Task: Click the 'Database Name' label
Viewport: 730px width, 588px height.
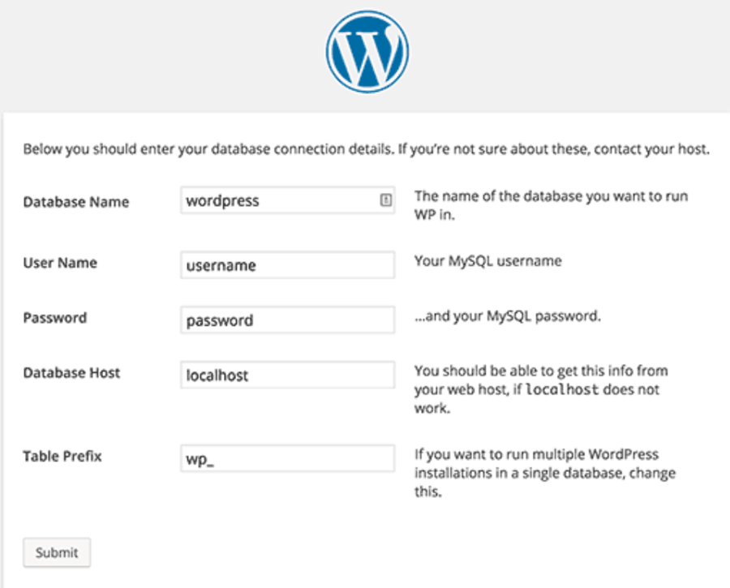Action: pos(75,202)
